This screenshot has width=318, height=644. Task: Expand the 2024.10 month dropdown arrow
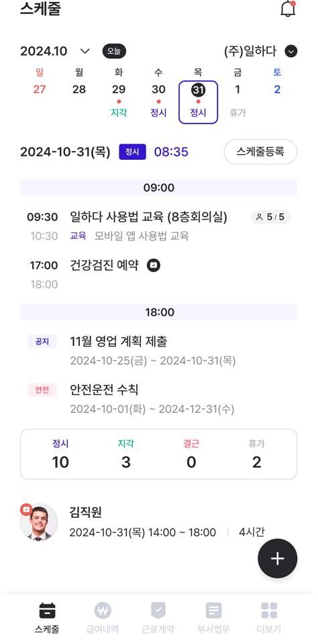85,51
